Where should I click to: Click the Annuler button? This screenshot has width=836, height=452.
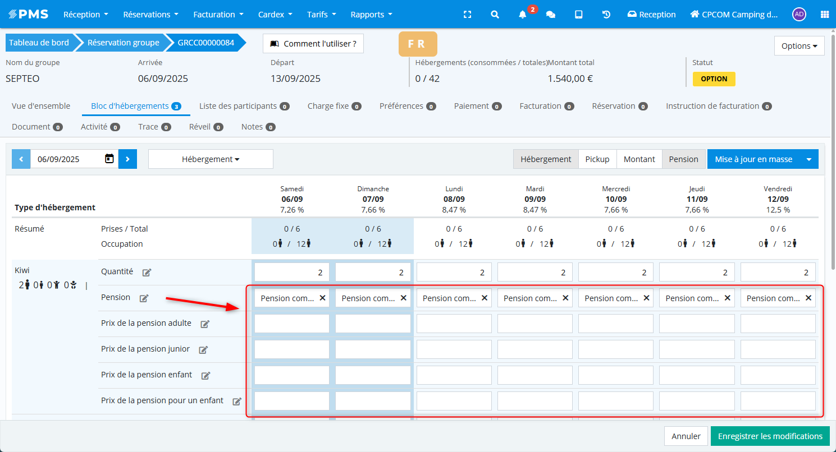tap(686, 436)
